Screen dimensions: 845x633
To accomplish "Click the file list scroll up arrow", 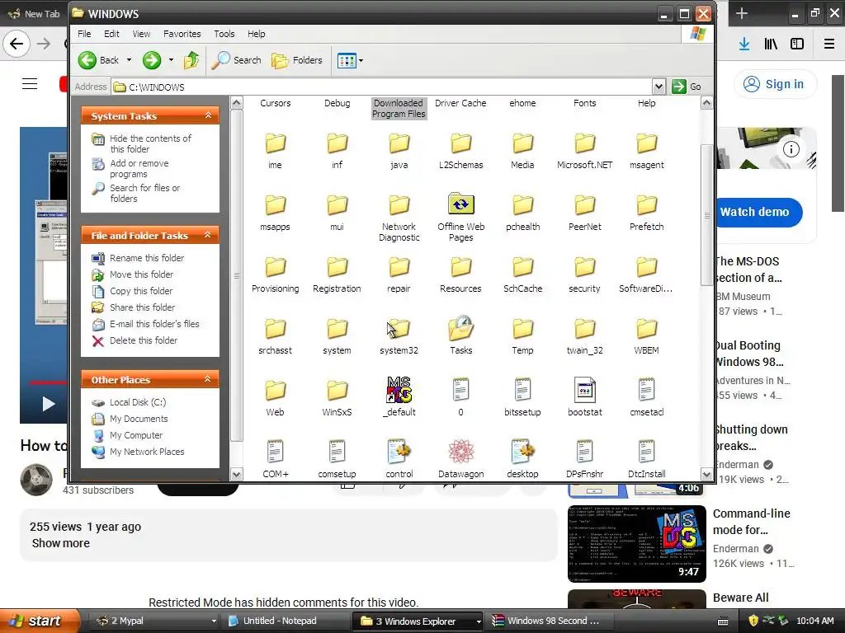I will click(x=706, y=102).
